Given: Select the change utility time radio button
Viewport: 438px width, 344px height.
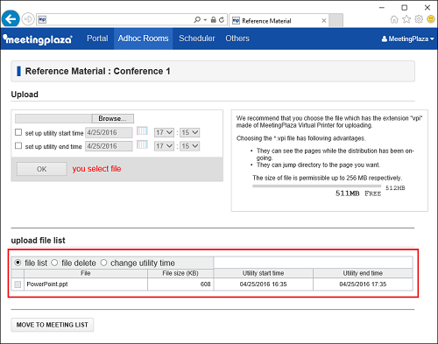Looking at the screenshot, I should pos(103,263).
